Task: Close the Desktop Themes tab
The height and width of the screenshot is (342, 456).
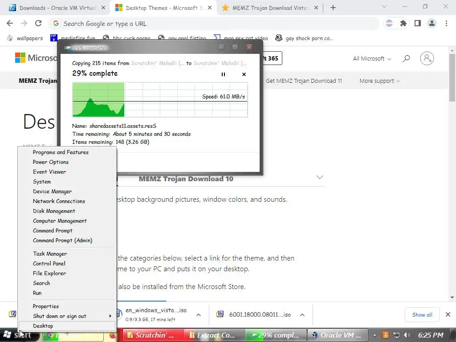Action: click(210, 8)
